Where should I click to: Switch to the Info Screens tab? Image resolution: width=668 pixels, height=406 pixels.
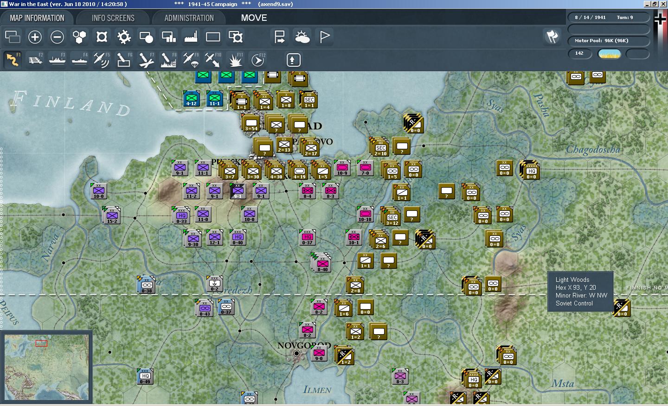(x=113, y=18)
